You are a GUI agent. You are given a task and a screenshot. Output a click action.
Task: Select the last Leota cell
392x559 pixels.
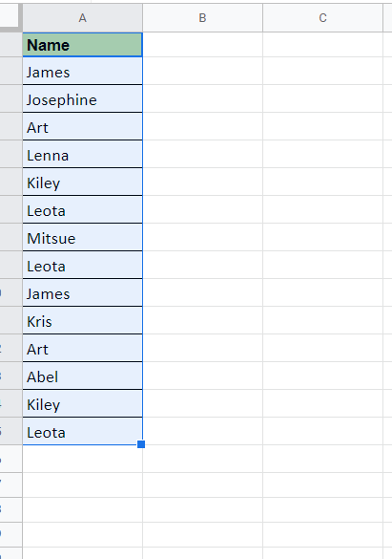tap(83, 431)
